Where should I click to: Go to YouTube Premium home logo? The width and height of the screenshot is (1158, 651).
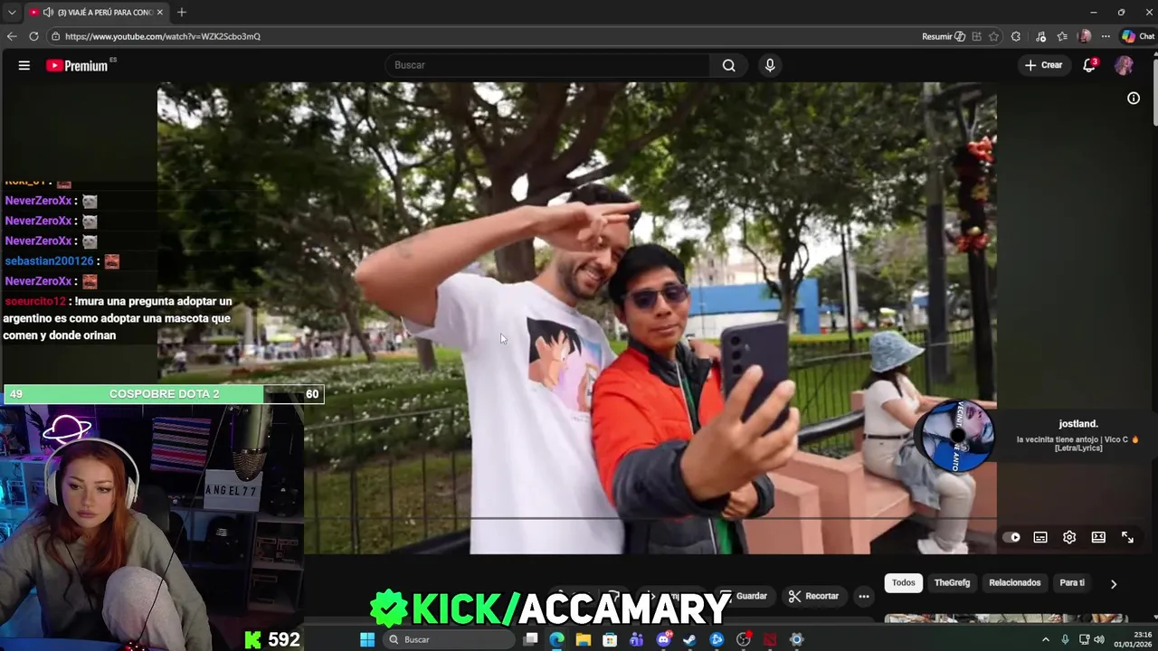point(78,65)
